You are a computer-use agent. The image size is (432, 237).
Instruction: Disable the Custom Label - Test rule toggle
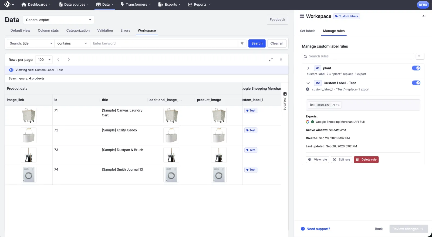point(416,83)
